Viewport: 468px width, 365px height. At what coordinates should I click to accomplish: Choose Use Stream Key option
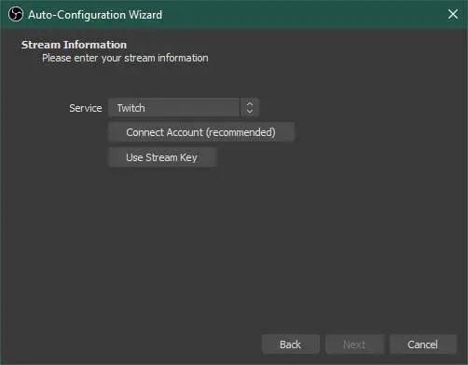(162, 157)
